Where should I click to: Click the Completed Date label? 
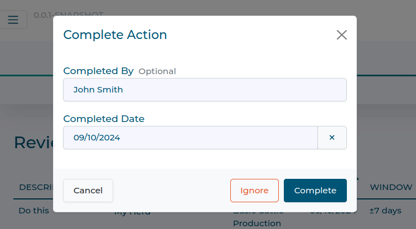104,119
